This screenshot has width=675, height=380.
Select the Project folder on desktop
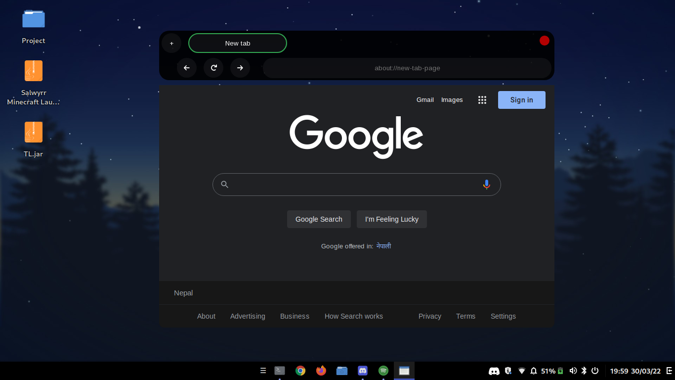(34, 26)
